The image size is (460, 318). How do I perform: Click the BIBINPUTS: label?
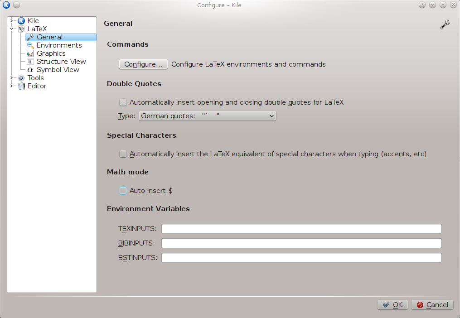click(x=136, y=243)
